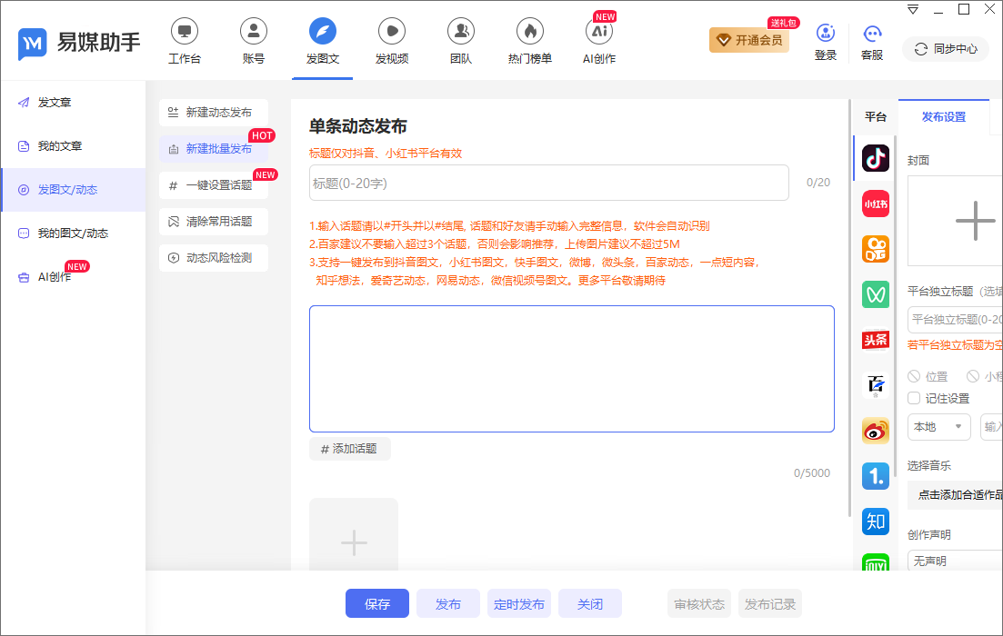Select the Kuaishou platform icon
Screen dimensions: 1003x636
pyautogui.click(x=875, y=249)
